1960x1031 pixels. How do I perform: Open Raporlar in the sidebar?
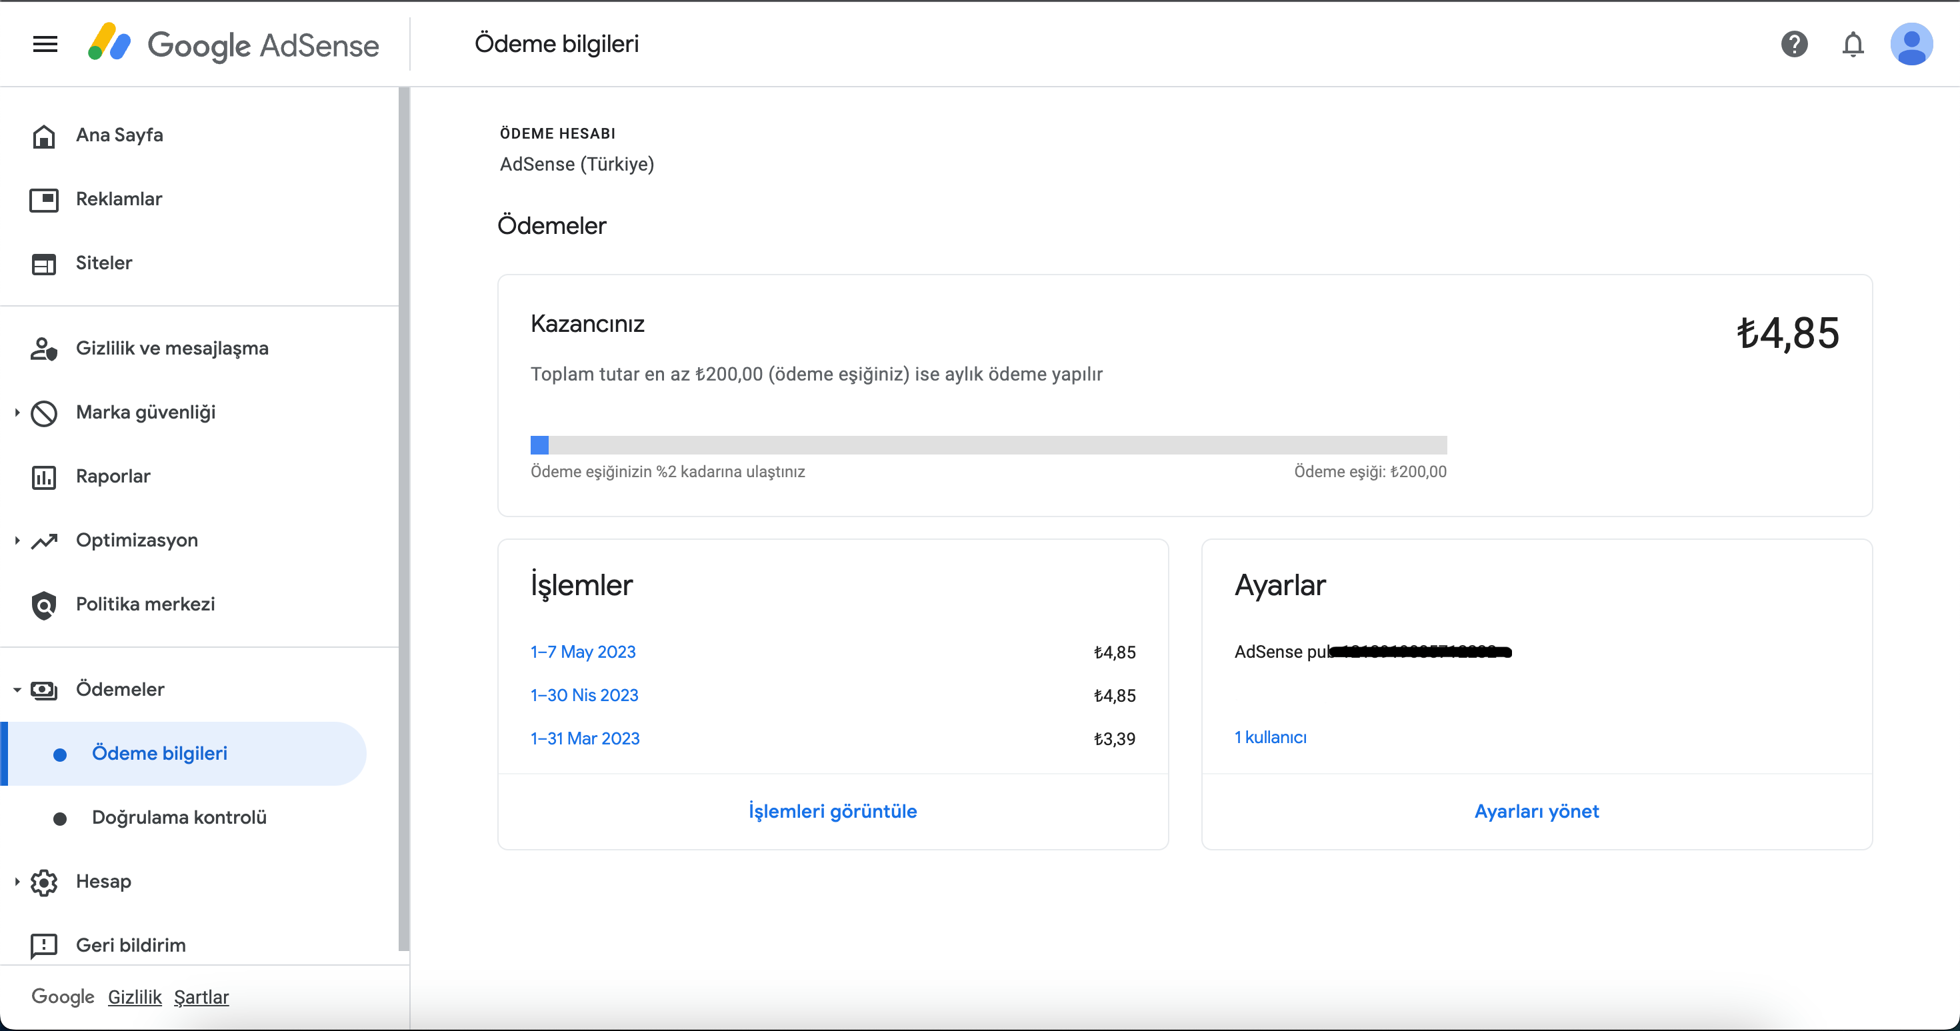click(113, 476)
